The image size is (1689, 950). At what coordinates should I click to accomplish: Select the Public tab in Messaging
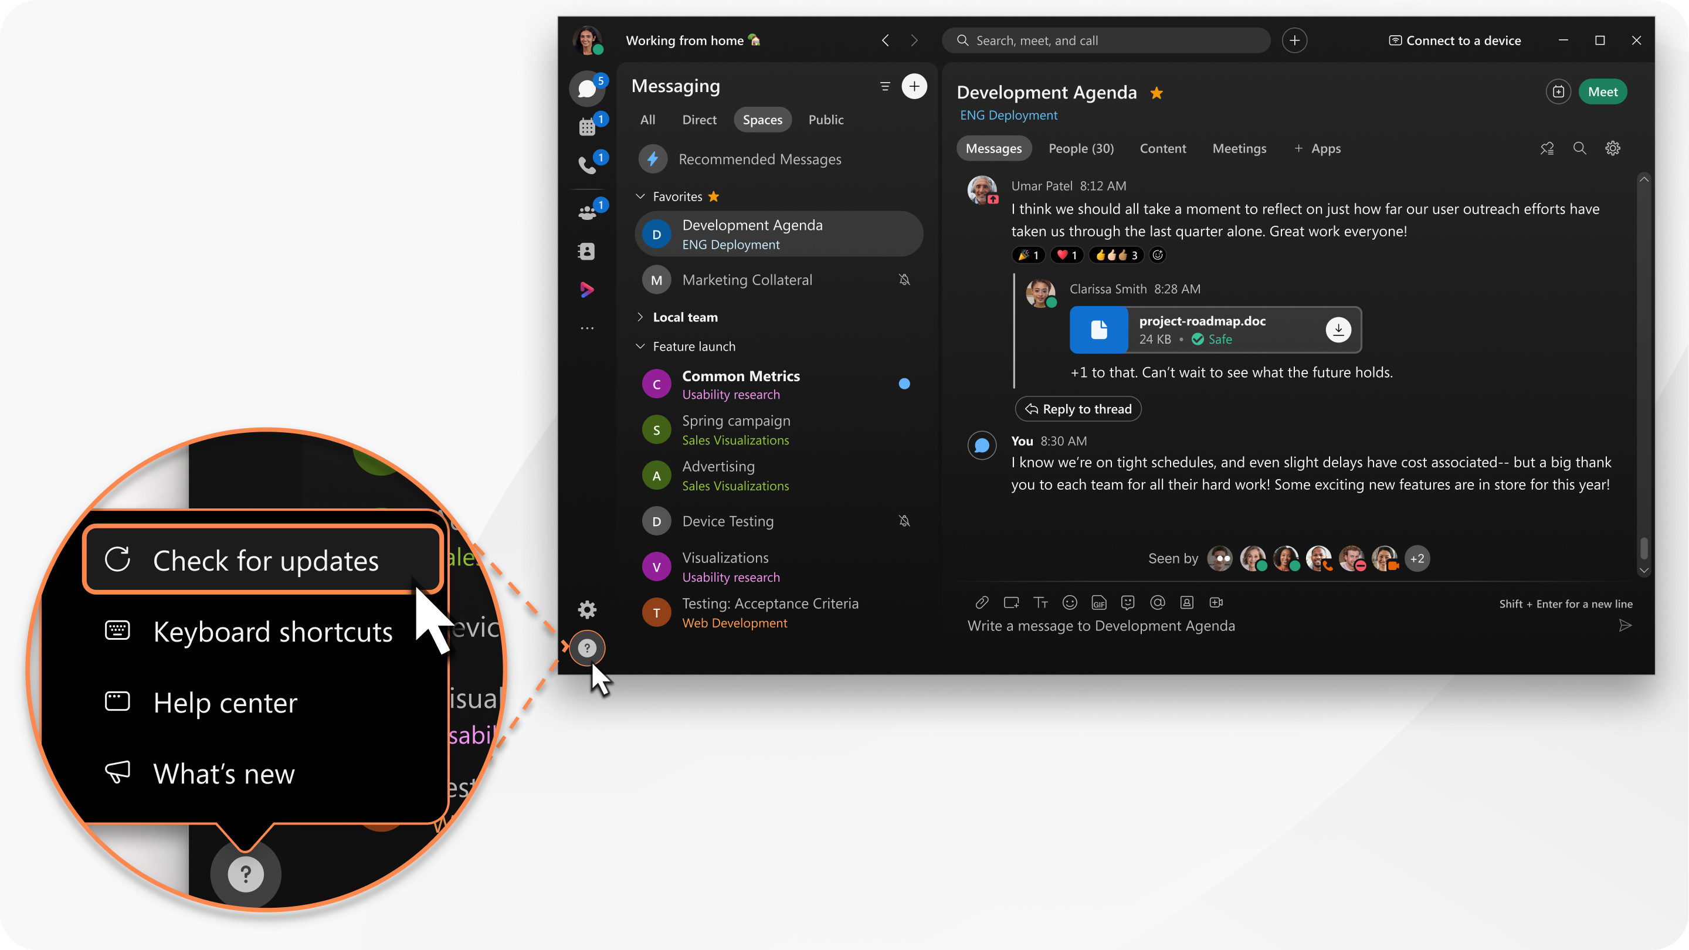[825, 118]
